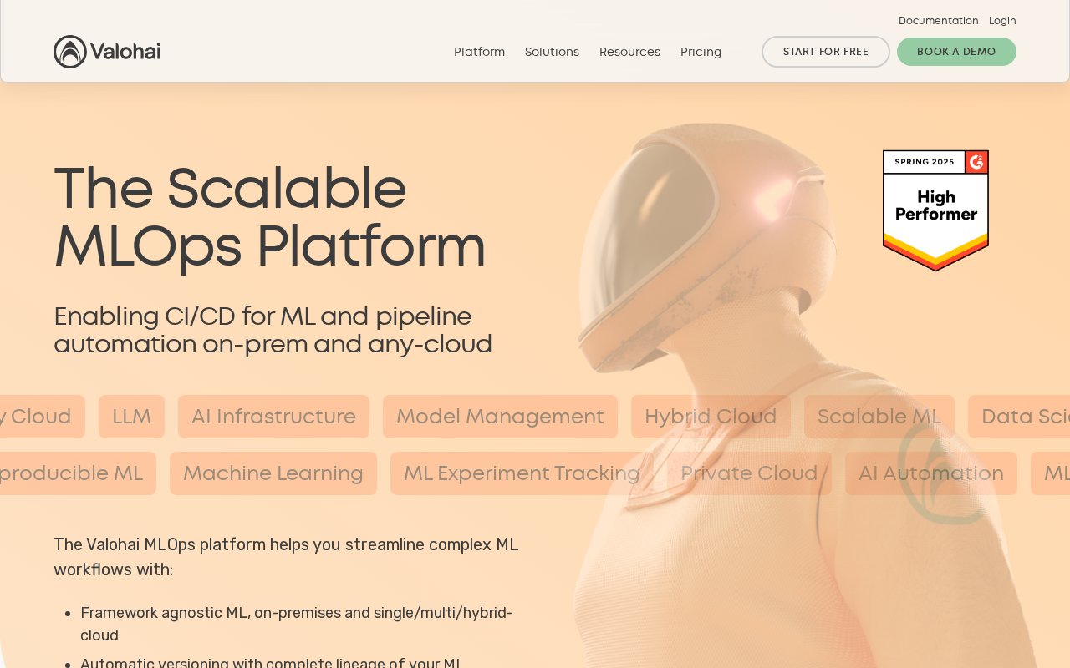Click the Valohai logo
The height and width of the screenshot is (668, 1070).
(x=107, y=52)
